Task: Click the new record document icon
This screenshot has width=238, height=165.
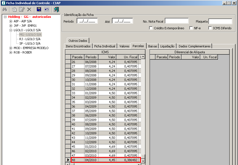Action: 14,9
